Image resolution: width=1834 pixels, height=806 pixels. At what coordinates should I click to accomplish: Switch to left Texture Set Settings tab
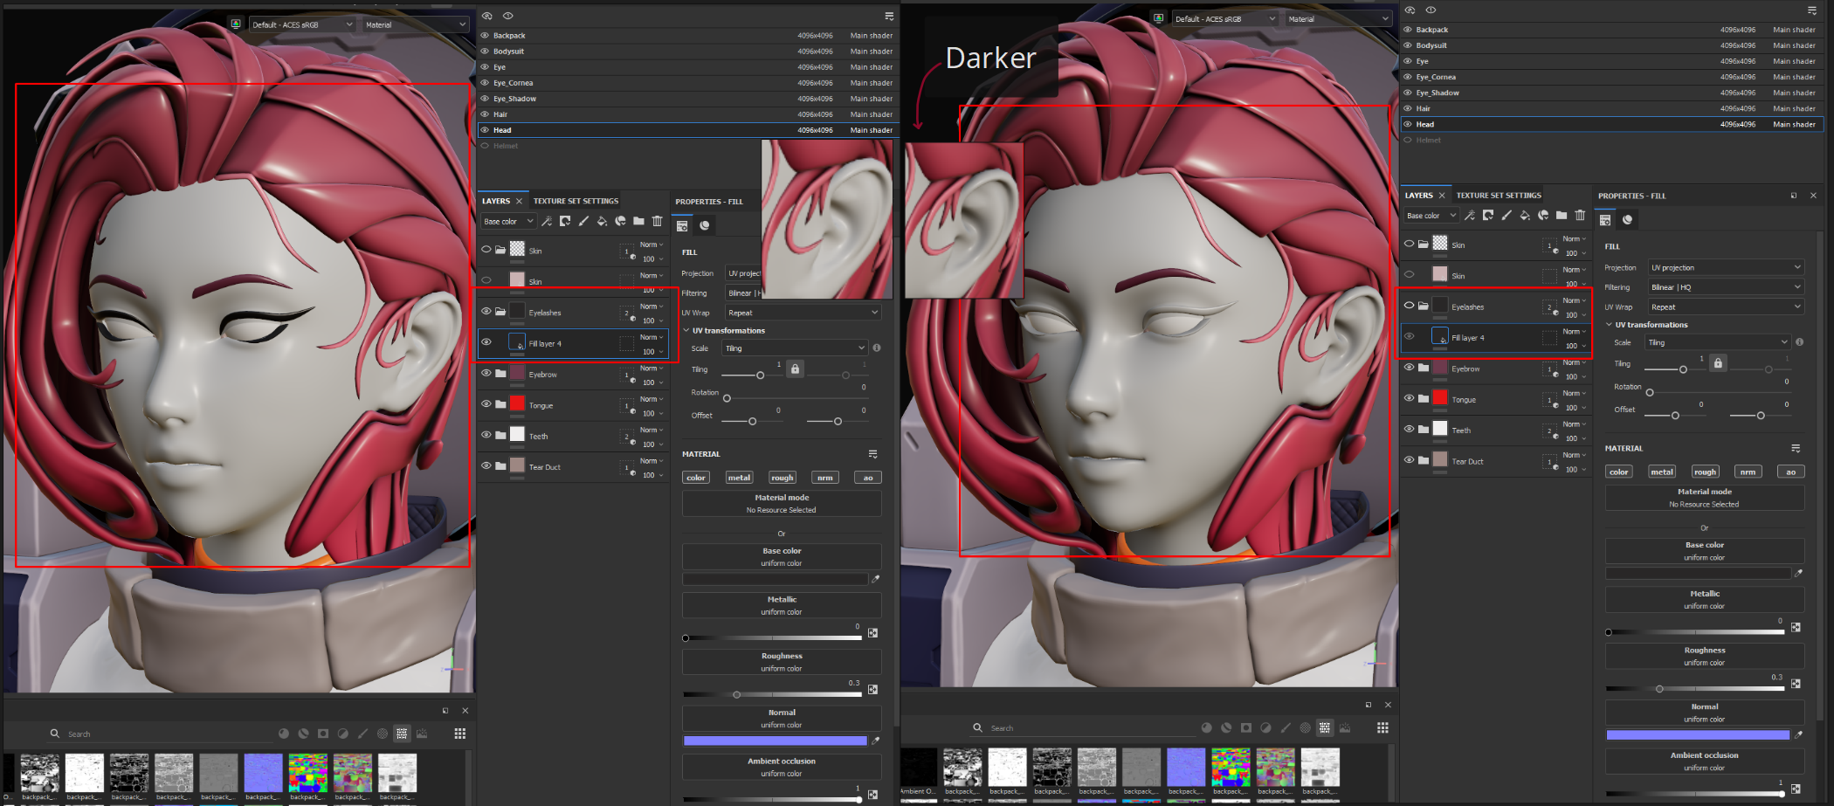click(x=576, y=201)
